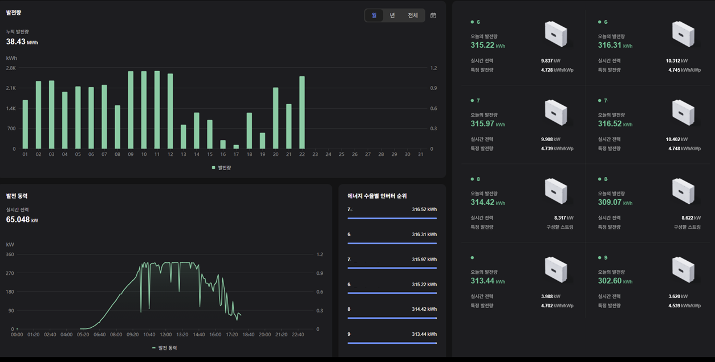Open the calendar date picker icon

(x=433, y=15)
